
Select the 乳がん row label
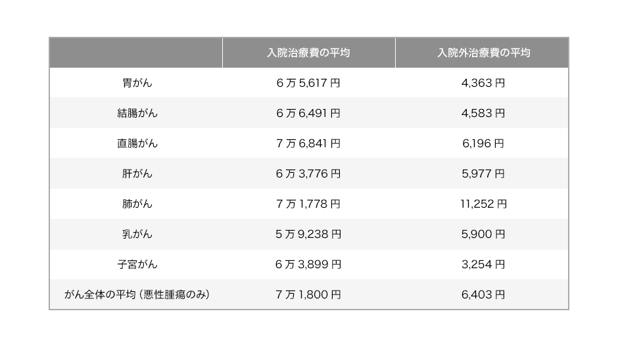pos(137,235)
